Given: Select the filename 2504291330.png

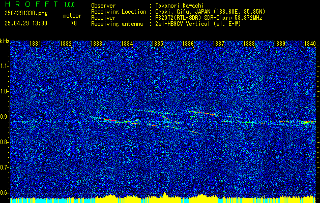Looking at the screenshot, I should point(26,14).
